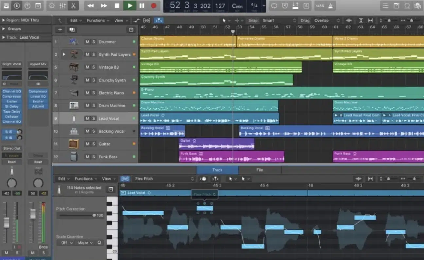Mute the Drummer track
424x260 pixels.
coord(87,42)
